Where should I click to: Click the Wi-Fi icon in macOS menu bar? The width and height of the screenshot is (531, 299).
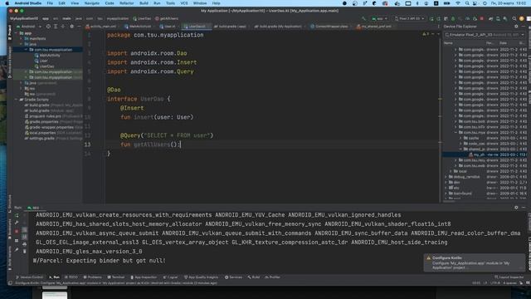coord(458,3)
